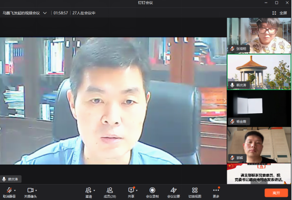The height and width of the screenshot is (200, 292).
Task: Click muted mic icon on 郭辉 tile
Action: tap(232, 158)
